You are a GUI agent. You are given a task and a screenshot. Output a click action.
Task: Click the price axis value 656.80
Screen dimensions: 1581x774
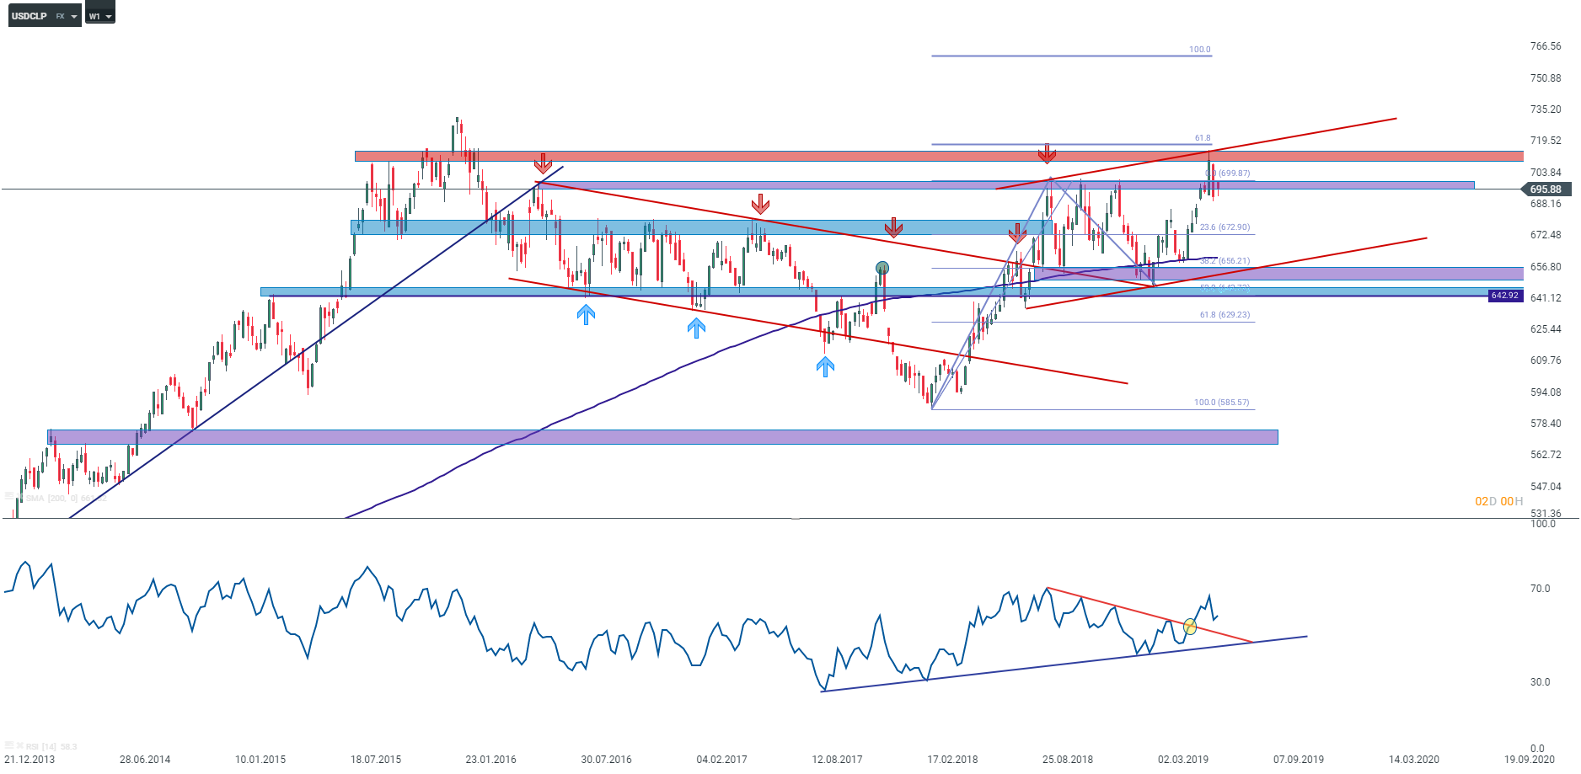pos(1546,267)
